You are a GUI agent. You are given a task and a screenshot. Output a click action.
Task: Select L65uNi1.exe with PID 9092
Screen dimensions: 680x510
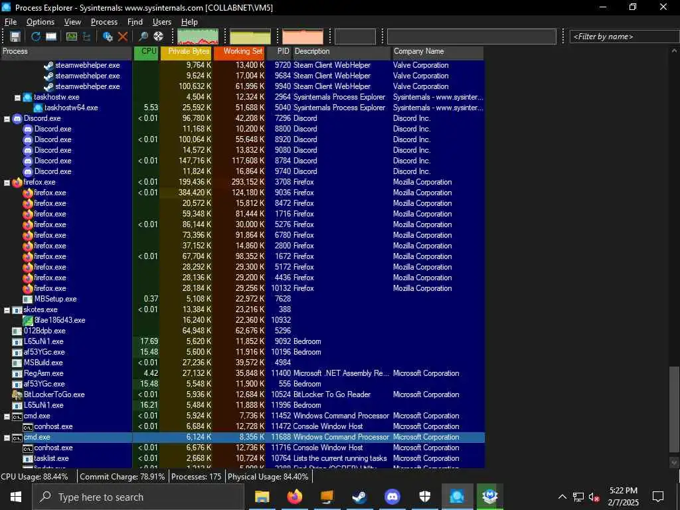point(242,342)
